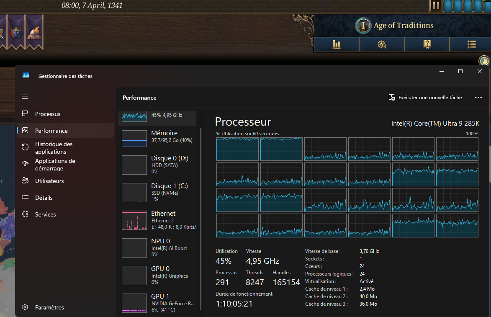The height and width of the screenshot is (317, 491).
Task: Open the Age of Traditions panel
Action: point(404,26)
